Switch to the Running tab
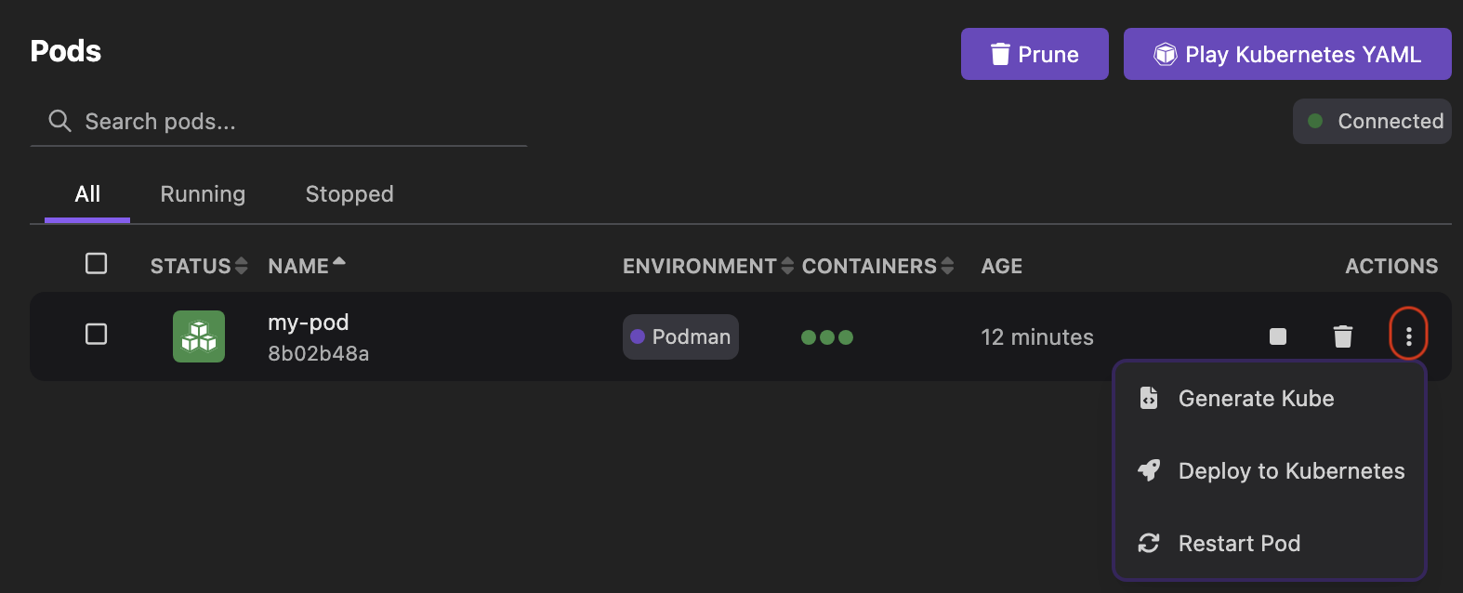Viewport: 1463px width, 593px height. [x=202, y=193]
